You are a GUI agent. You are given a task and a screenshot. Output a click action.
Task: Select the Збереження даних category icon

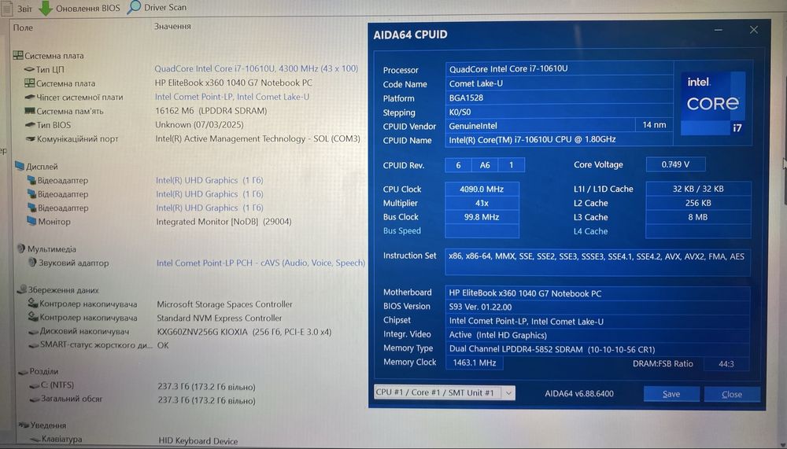(x=21, y=289)
